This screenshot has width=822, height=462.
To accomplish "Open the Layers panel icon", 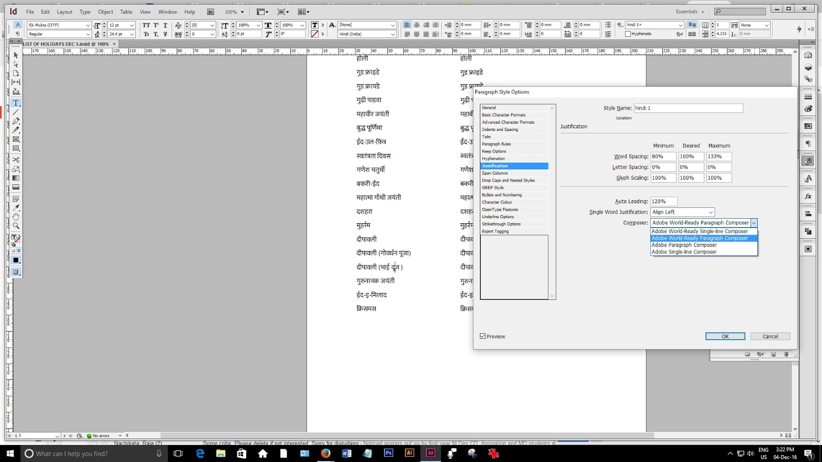I will (808, 66).
